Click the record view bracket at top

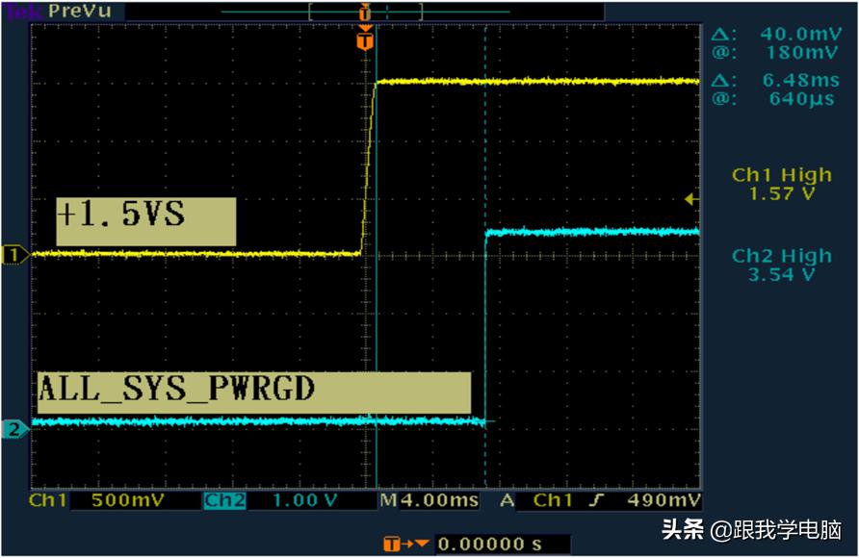pyautogui.click(x=364, y=13)
